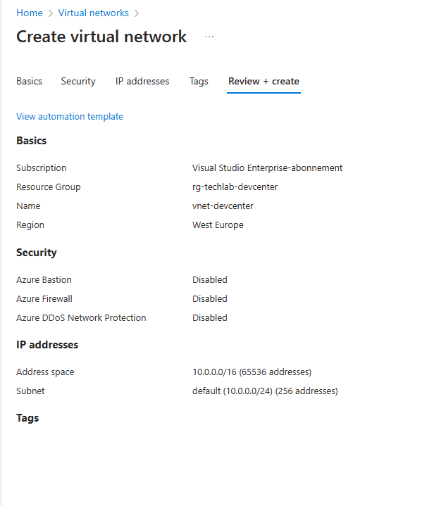Select the IP addresses tab
The image size is (434, 506).
point(142,81)
